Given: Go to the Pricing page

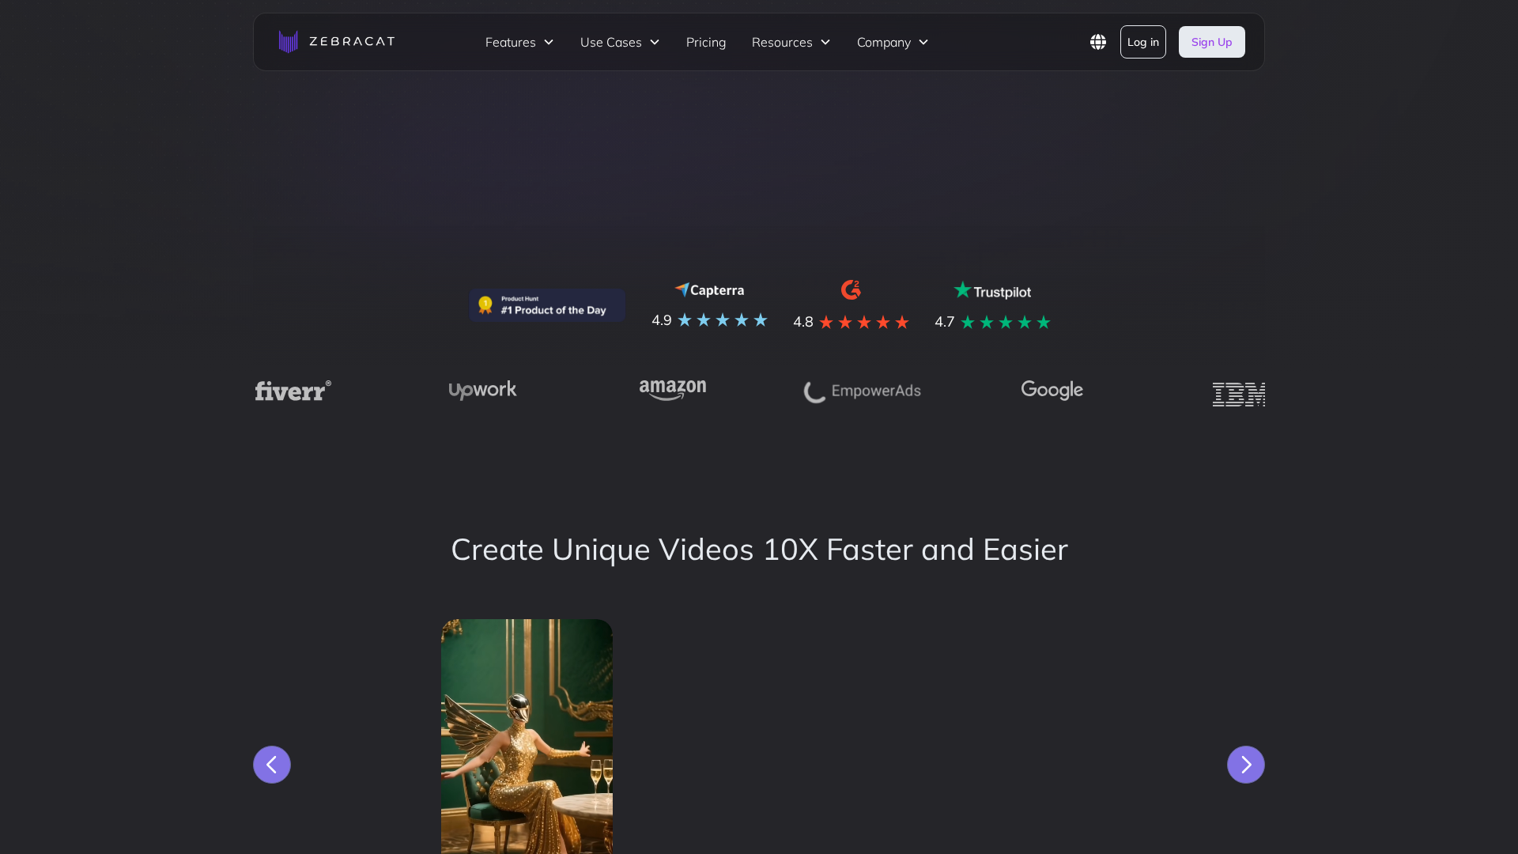Looking at the screenshot, I should 705,42.
